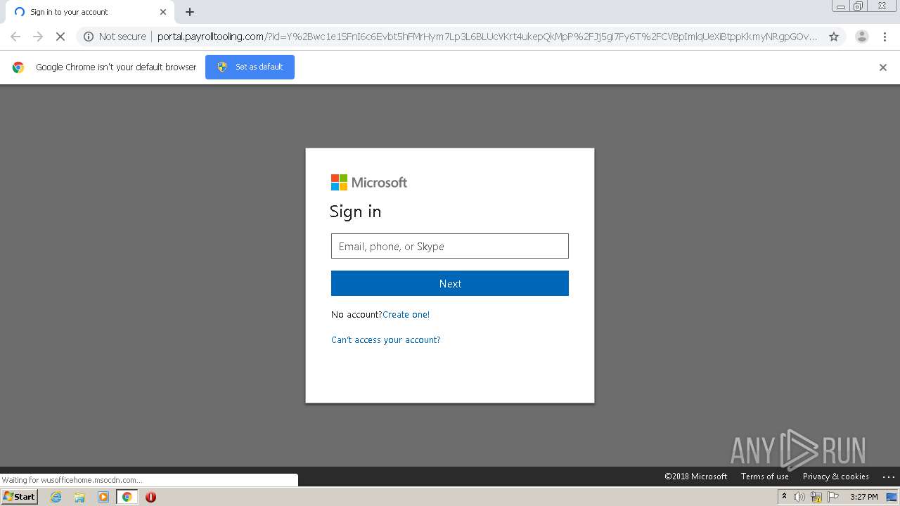Open the network tray icon
The image size is (900, 506).
click(816, 497)
